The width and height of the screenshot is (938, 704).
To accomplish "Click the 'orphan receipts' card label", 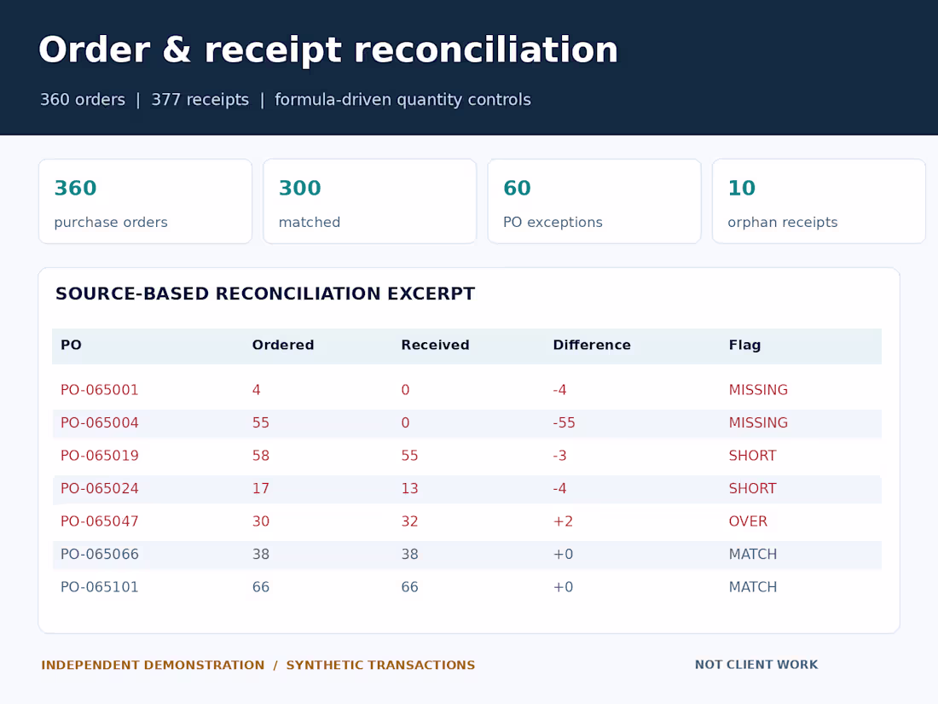I will [783, 222].
